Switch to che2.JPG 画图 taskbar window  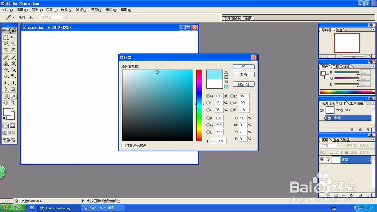103,208
